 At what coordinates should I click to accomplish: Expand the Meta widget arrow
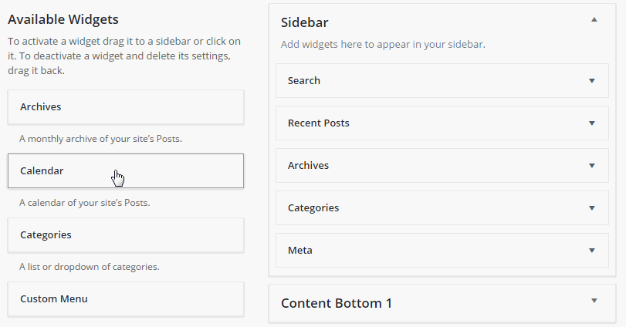[x=592, y=251]
